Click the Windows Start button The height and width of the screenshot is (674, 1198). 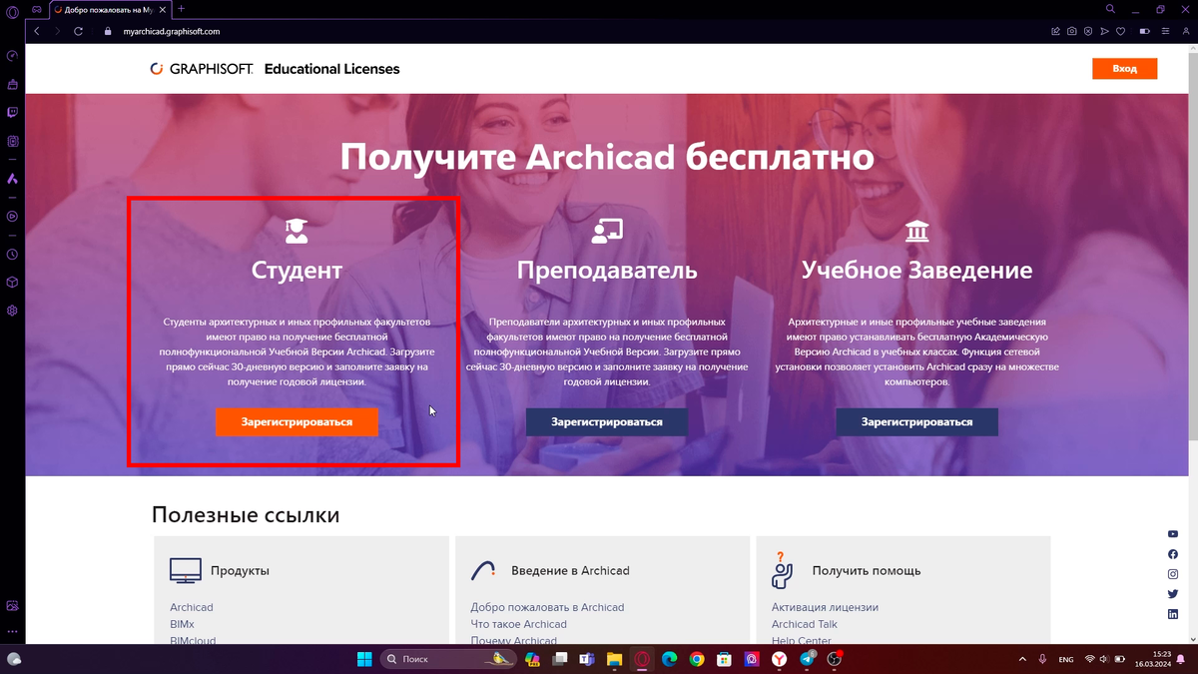(364, 659)
